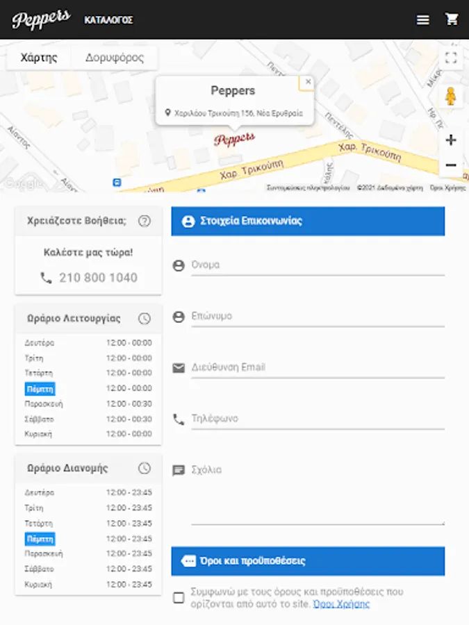
Task: Focus the Όνομα input field
Action: [x=318, y=265]
